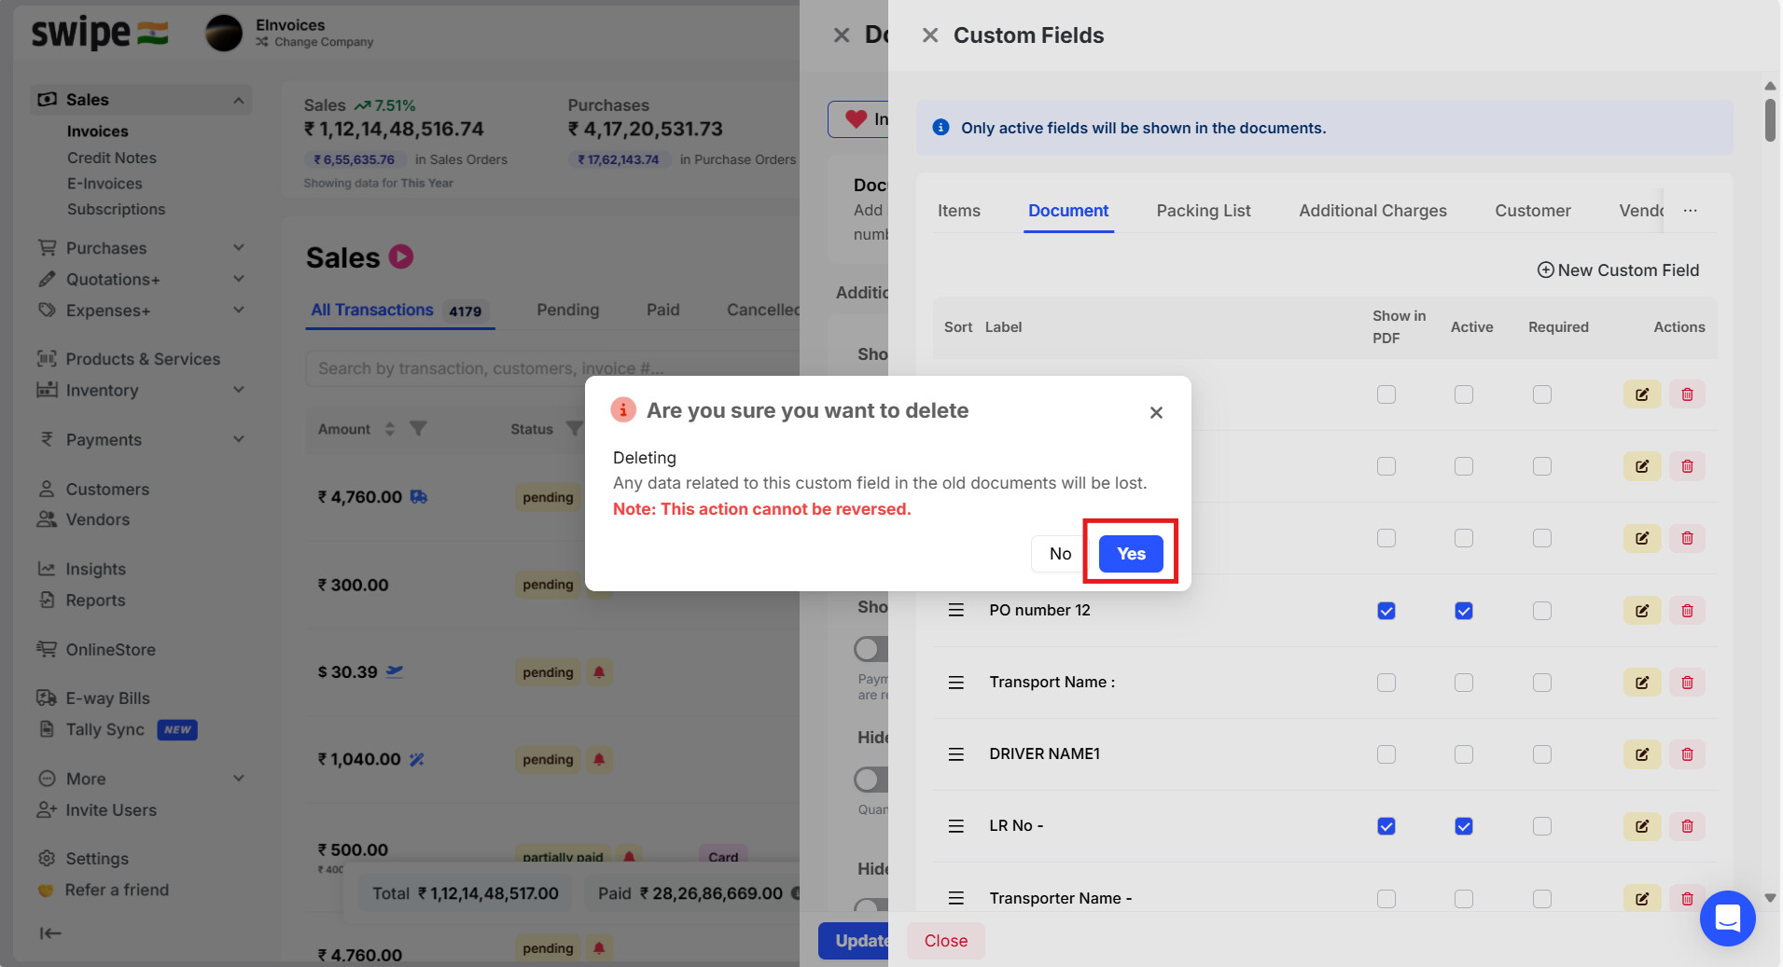Close the delete confirmation dialog
1783x967 pixels.
point(1156,412)
